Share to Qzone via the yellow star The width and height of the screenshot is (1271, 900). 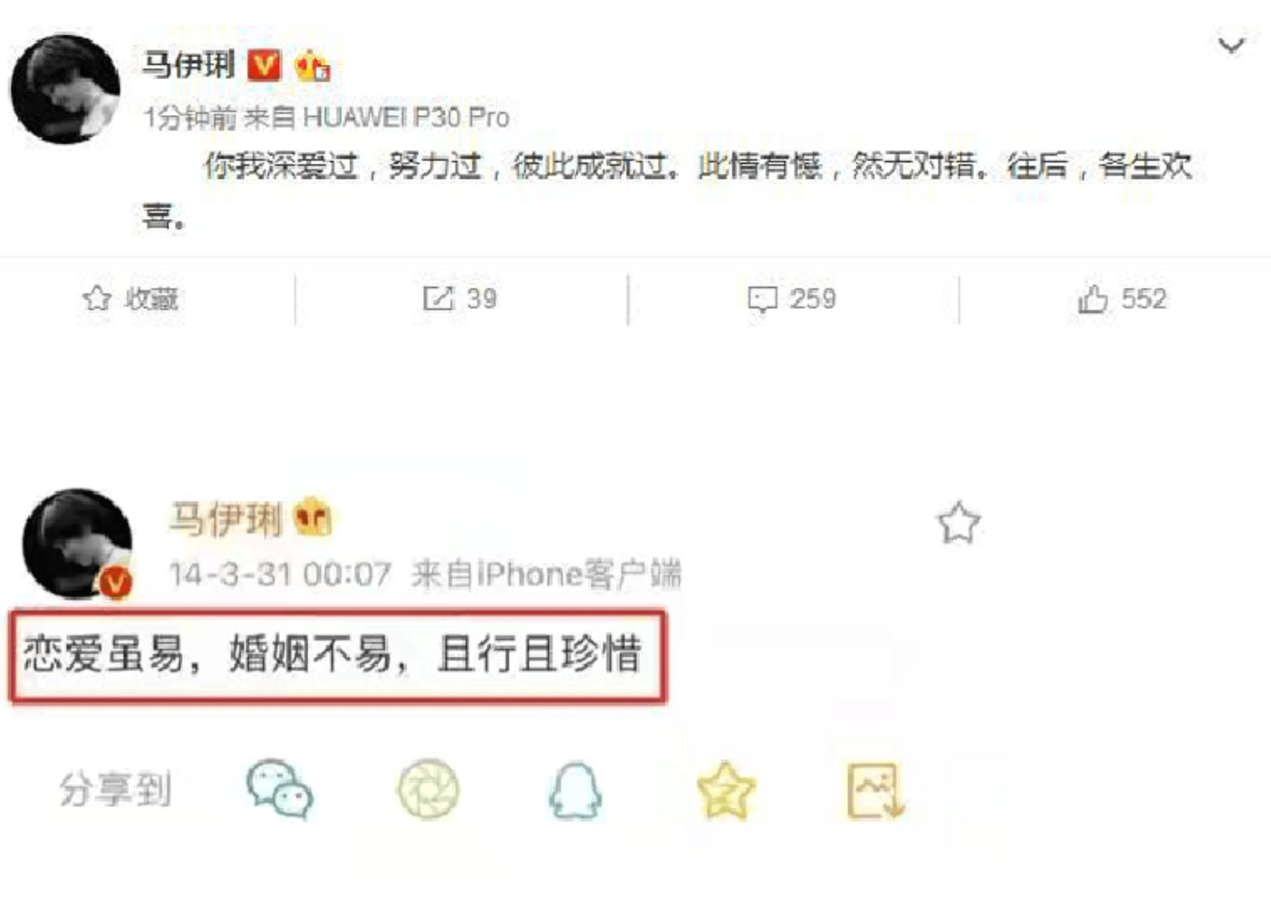point(725,791)
